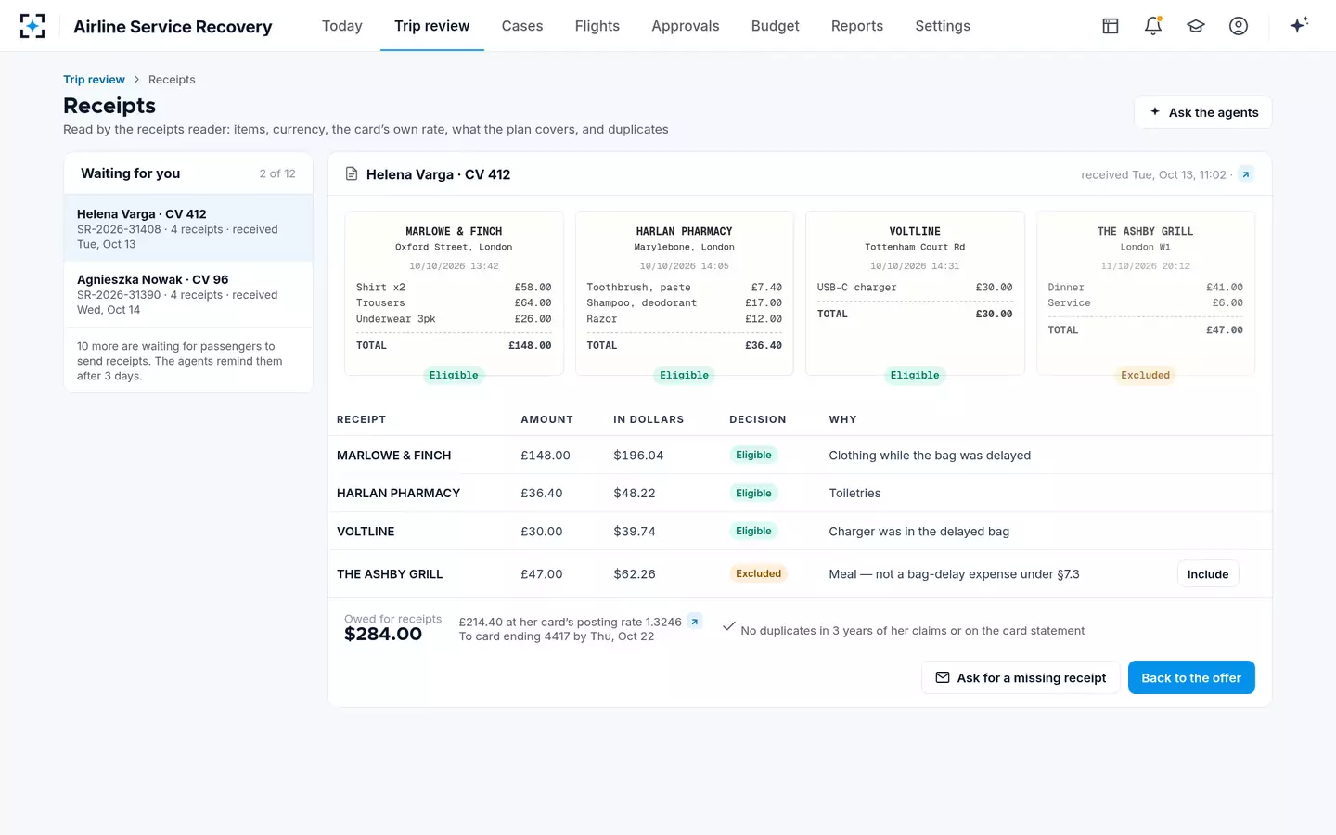This screenshot has width=1336, height=835.
Task: Click 'Clothing while the bag was delayed' reason
Action: pyautogui.click(x=930, y=456)
